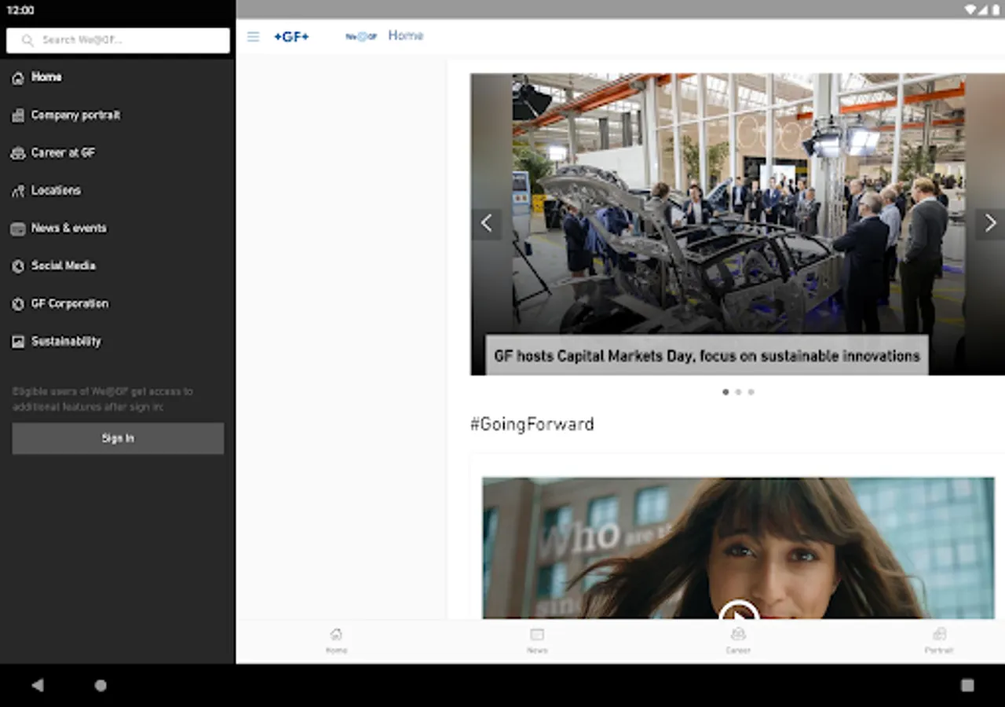Open Portrait tab in the bottom bar

tap(938, 641)
